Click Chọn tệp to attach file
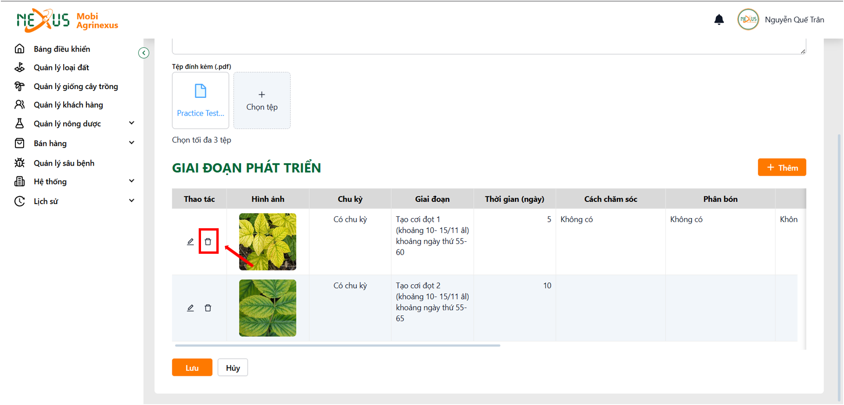 pos(262,100)
